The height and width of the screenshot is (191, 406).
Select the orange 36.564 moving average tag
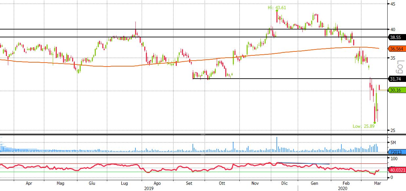pyautogui.click(x=397, y=48)
